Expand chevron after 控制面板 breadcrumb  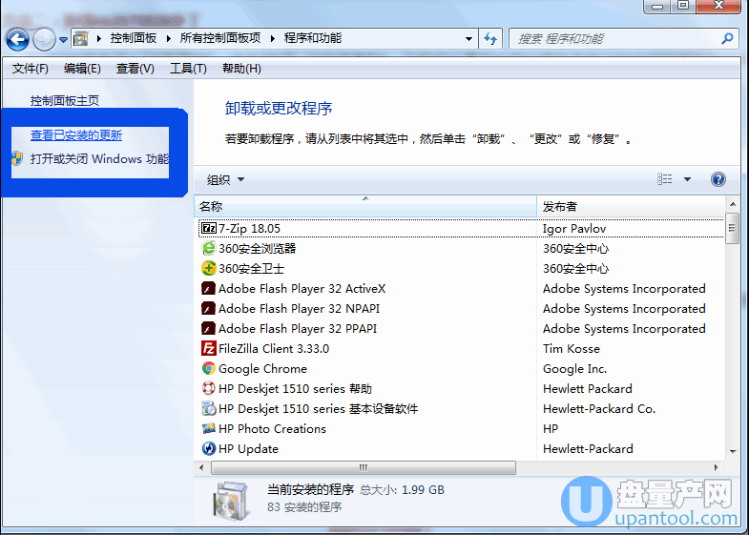click(169, 39)
